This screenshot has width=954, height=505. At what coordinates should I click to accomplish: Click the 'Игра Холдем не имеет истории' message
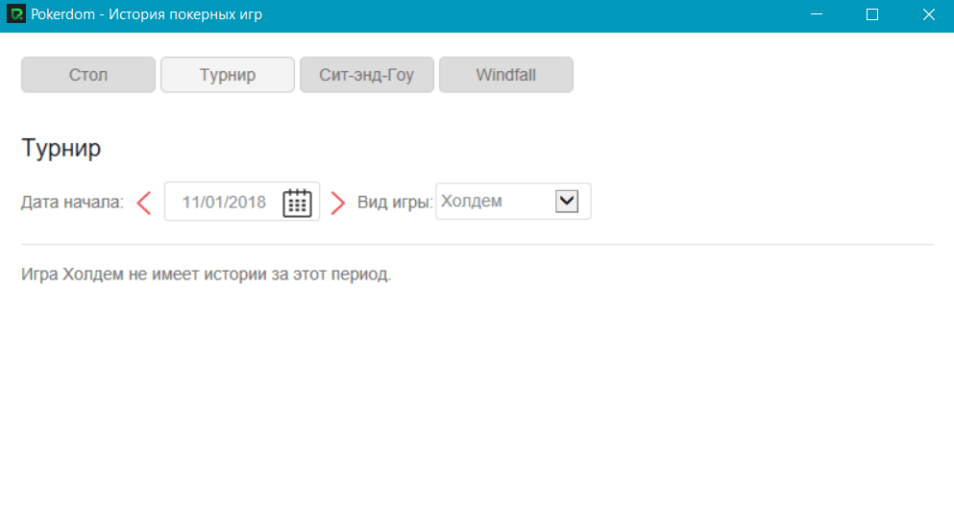[x=207, y=275]
